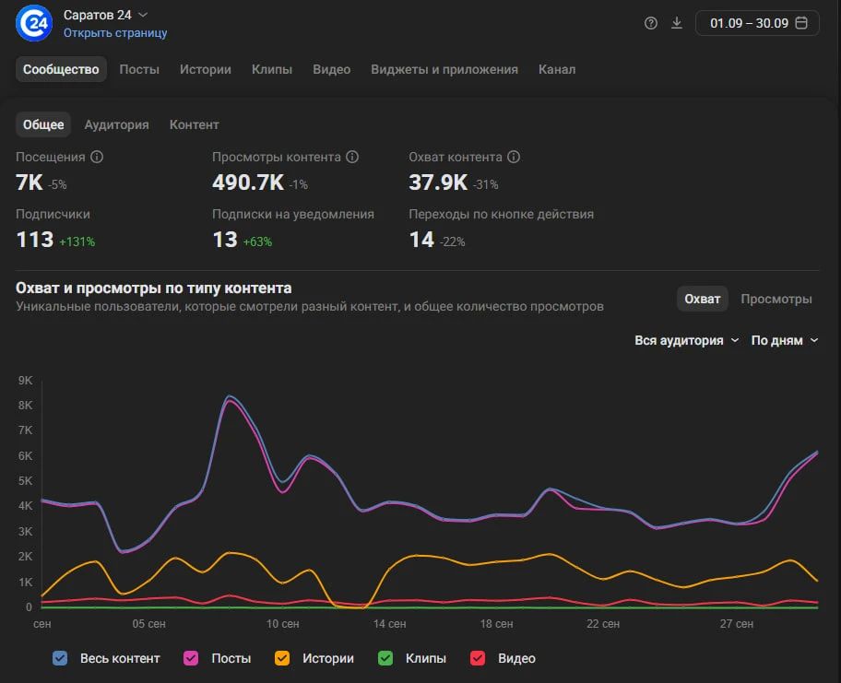841x683 pixels.
Task: Toggle the Весь контент series checkbox
Action: pyautogui.click(x=60, y=658)
